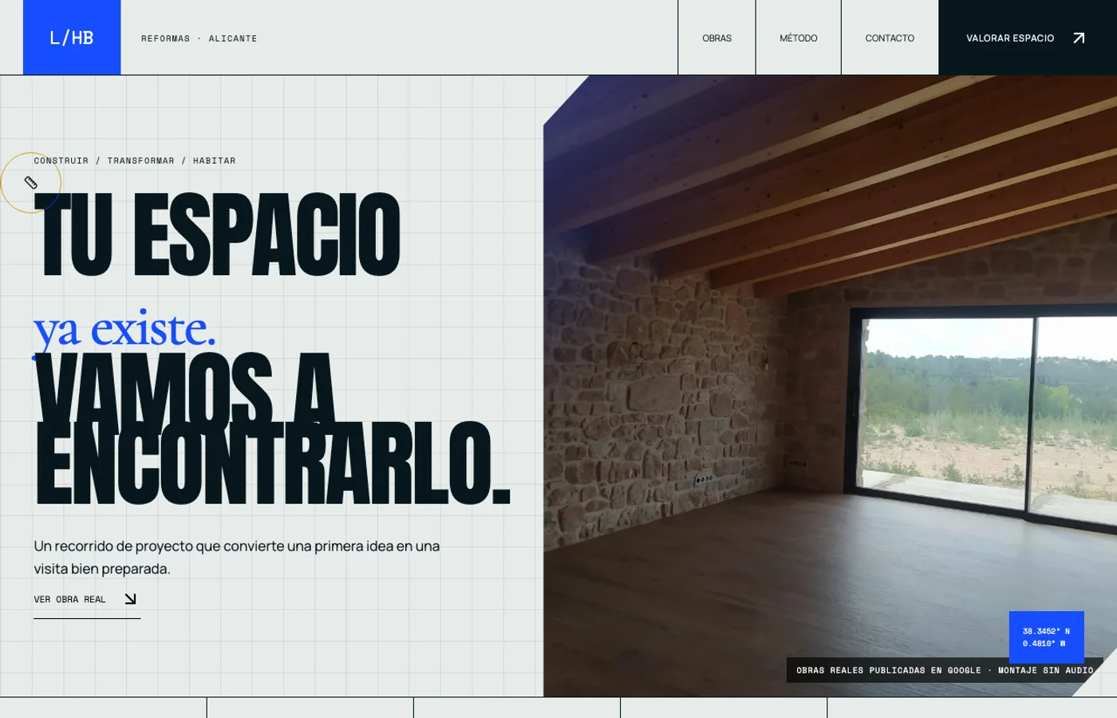Click the REFORMAS · ALICANTE header text
The height and width of the screenshot is (718, 1117).
(x=199, y=38)
